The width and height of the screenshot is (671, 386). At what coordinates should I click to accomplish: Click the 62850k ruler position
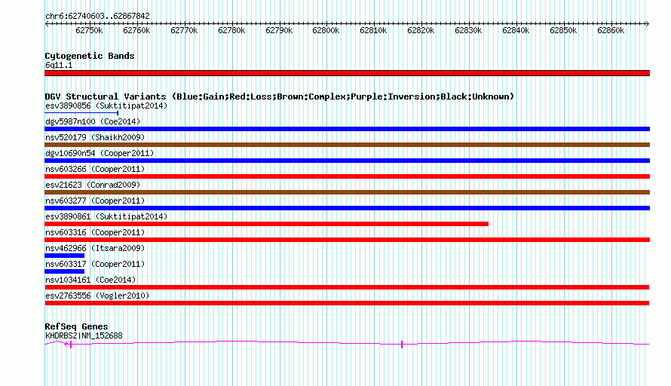point(564,30)
